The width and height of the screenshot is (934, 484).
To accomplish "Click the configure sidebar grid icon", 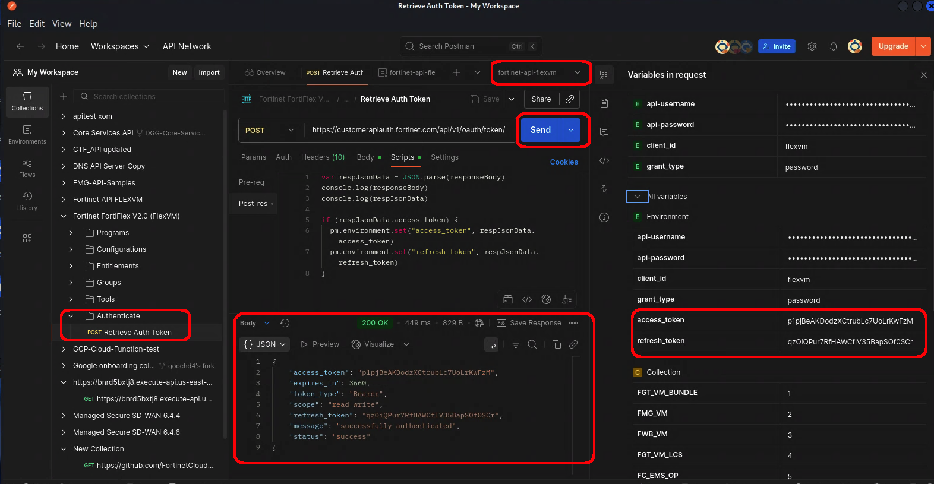I will pos(27,238).
